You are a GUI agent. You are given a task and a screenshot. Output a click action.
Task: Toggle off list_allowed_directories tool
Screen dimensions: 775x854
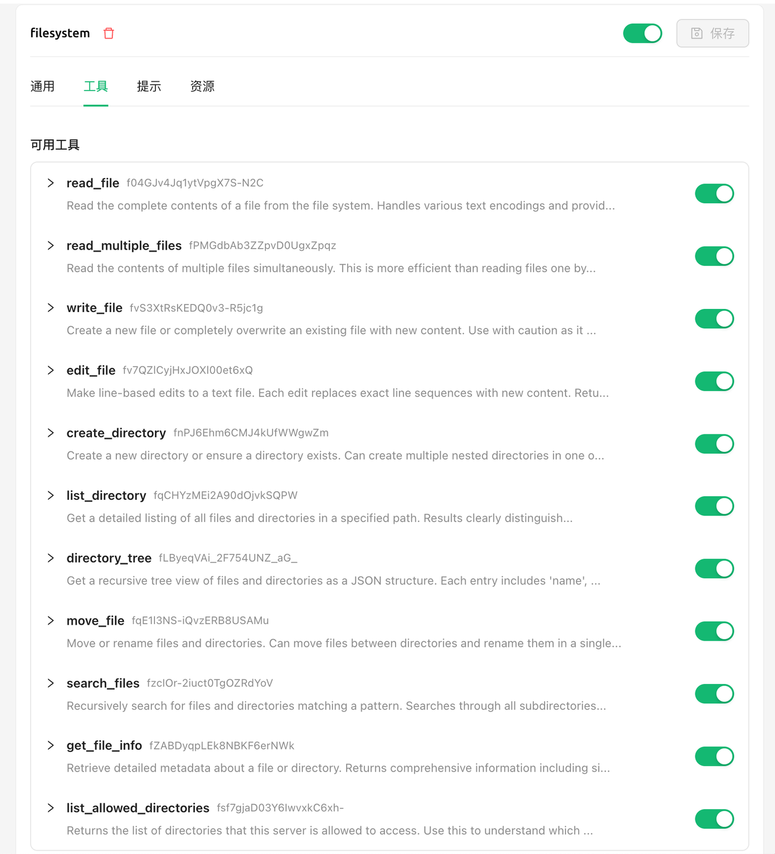[714, 819]
